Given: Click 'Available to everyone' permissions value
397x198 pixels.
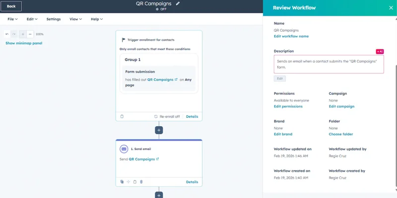Looking at the screenshot, I should point(291,100).
